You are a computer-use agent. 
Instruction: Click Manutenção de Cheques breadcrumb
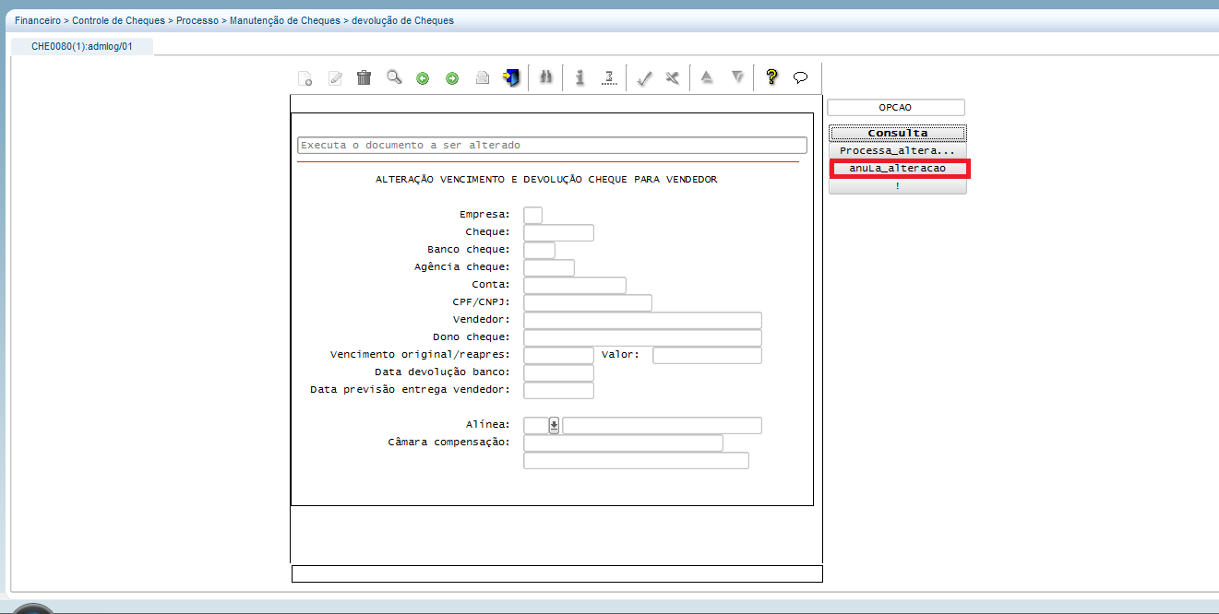(284, 20)
